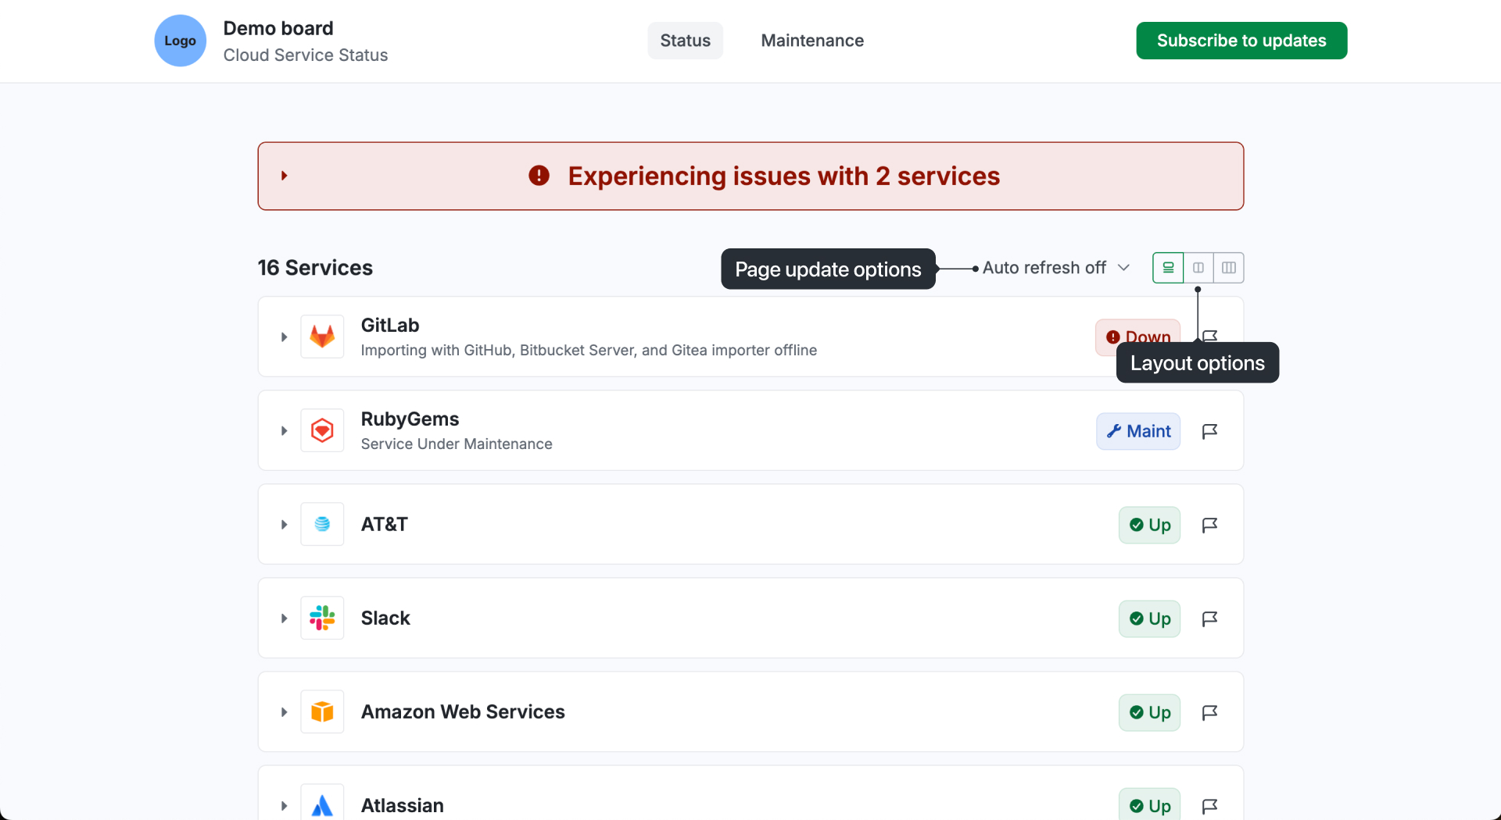Flag the RubyGems service

tap(1209, 431)
